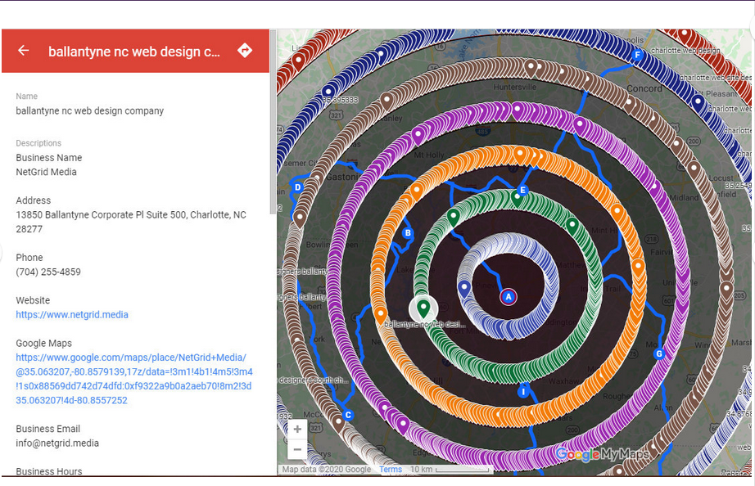Open the Terms link below the map
Viewport: 755px width, 486px height.
point(391,470)
